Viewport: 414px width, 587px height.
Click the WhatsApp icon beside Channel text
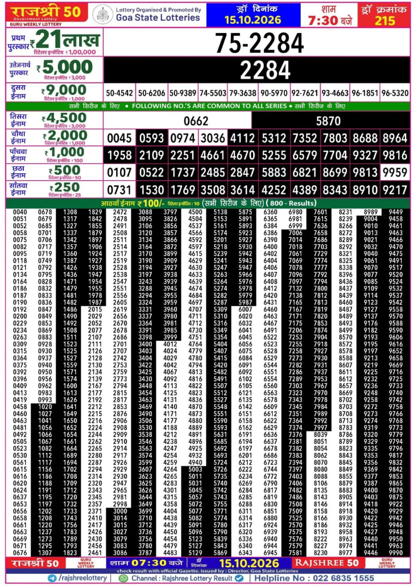coord(123,578)
